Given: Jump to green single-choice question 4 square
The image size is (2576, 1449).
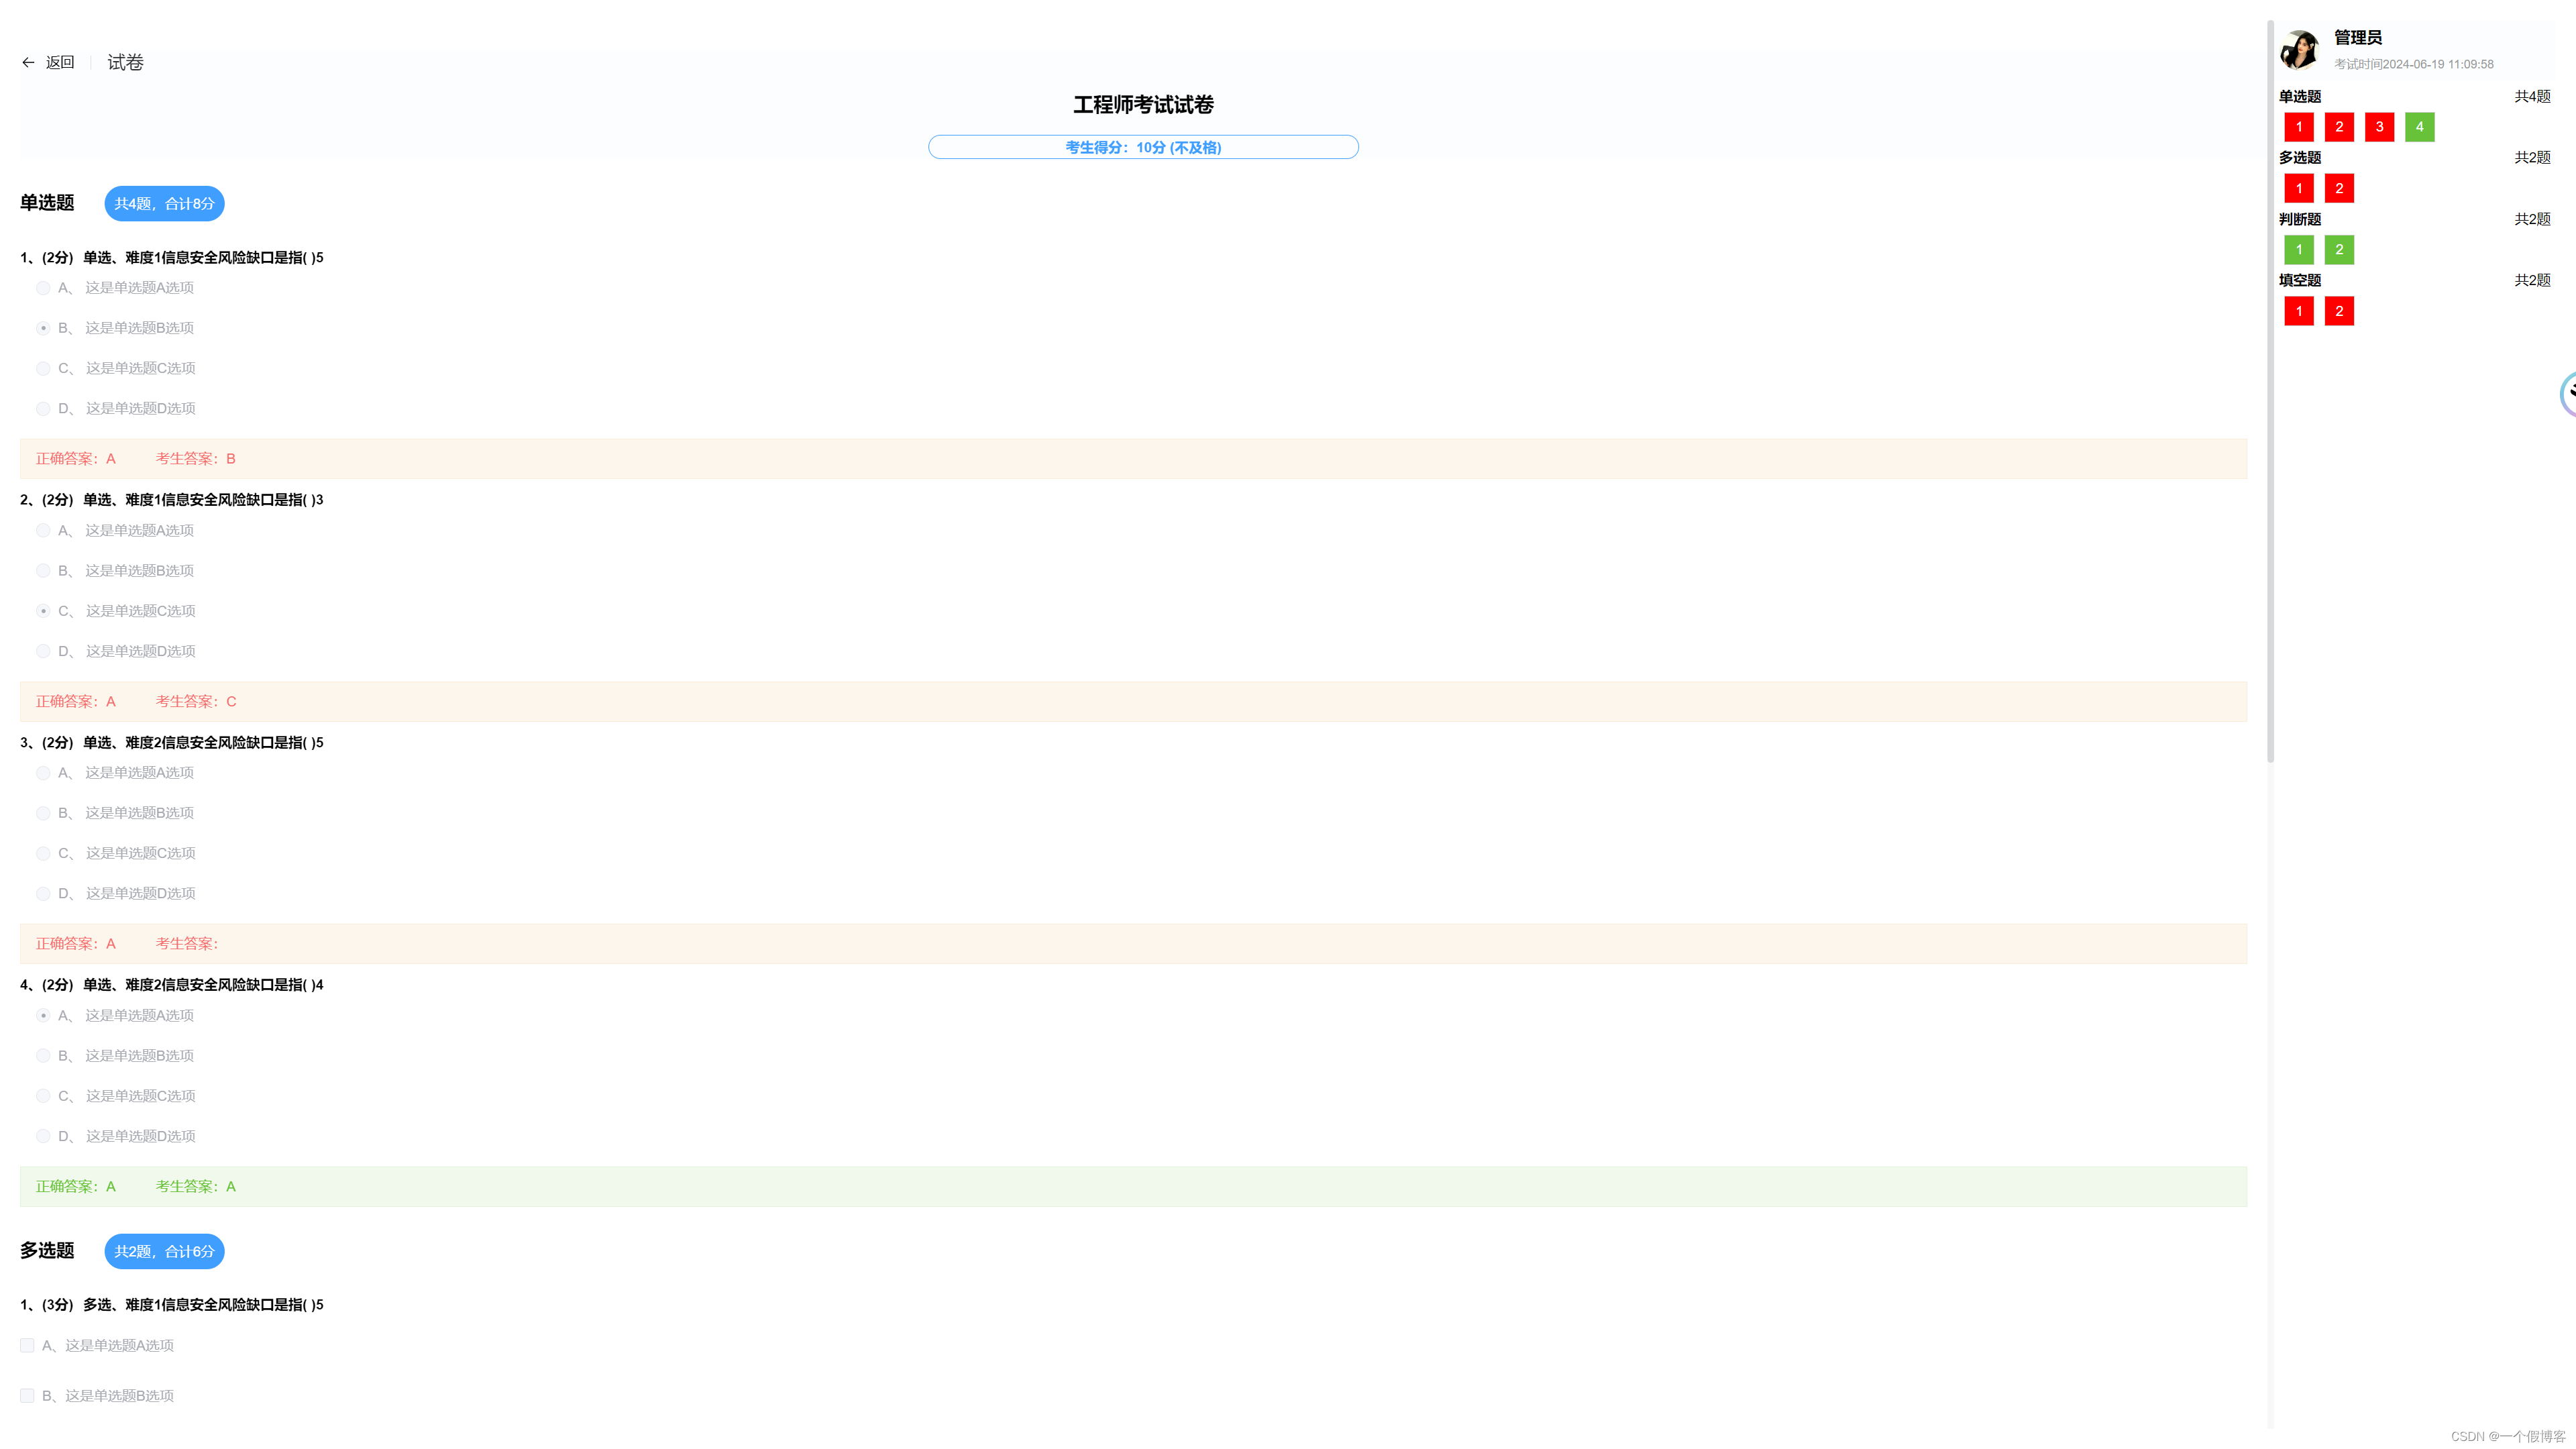Looking at the screenshot, I should 2419,127.
